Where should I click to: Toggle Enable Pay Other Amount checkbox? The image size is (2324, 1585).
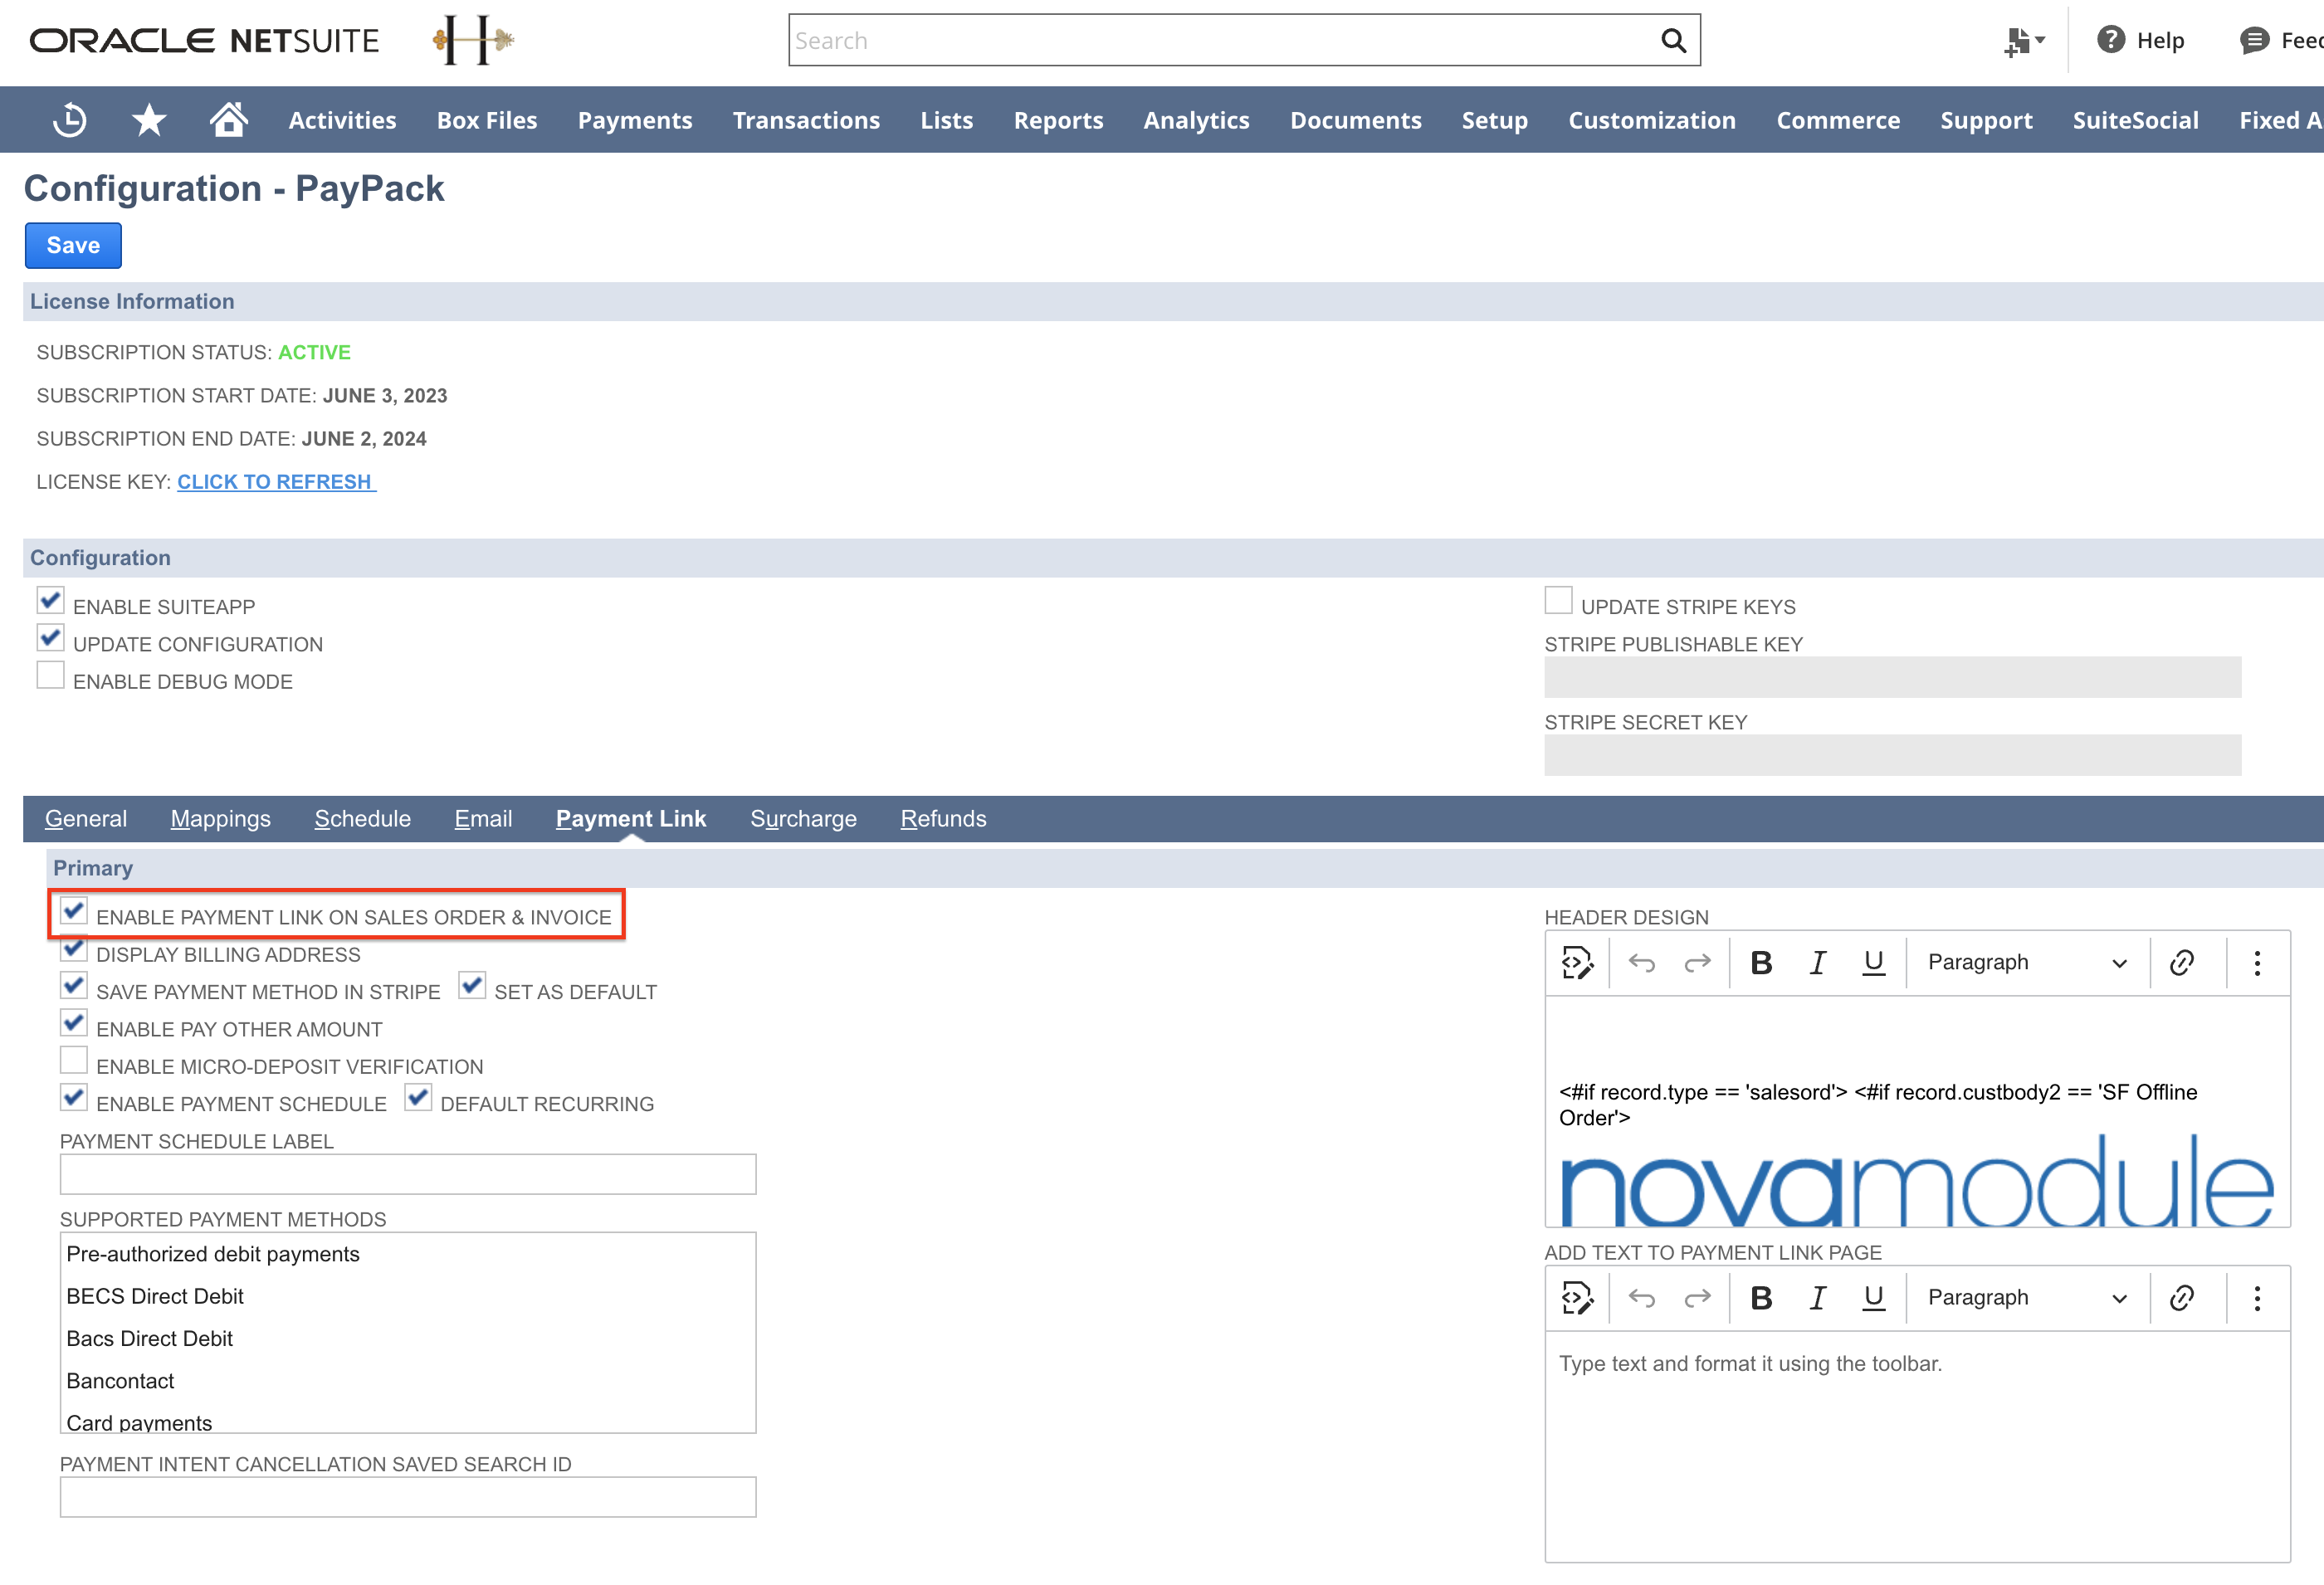[x=73, y=1023]
